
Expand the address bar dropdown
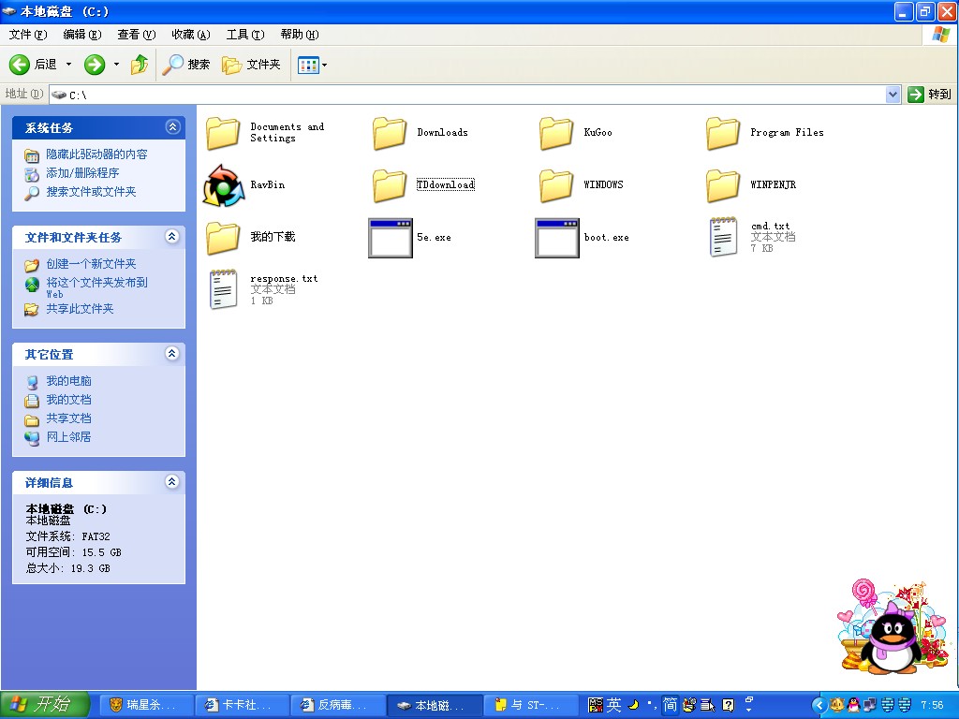tap(893, 95)
